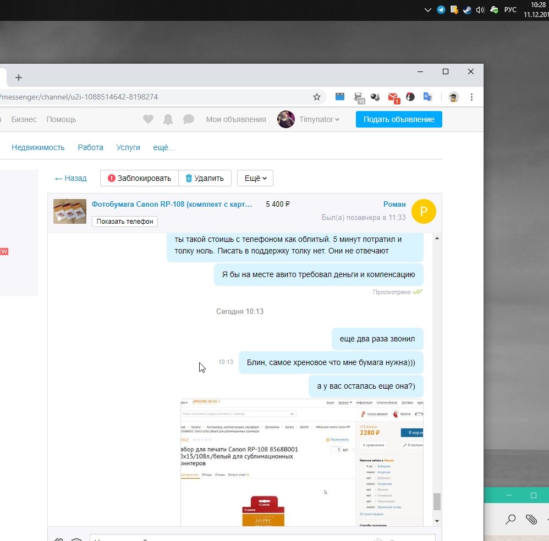549x541 pixels.
Task: Open the Помощь menu item
Action: tap(61, 119)
